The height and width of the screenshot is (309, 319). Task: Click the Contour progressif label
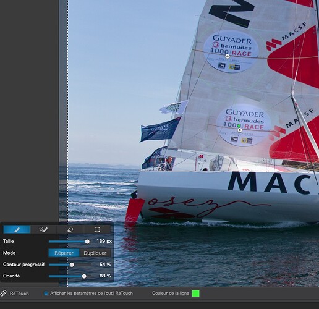point(23,265)
